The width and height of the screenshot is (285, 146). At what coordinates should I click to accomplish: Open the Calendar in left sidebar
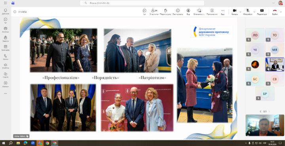[6, 48]
